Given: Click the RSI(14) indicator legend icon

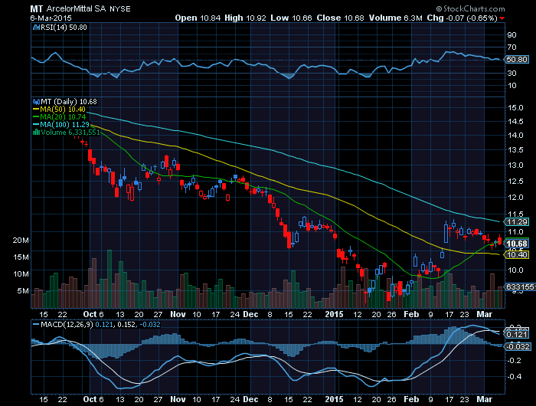Looking at the screenshot, I should point(36,28).
